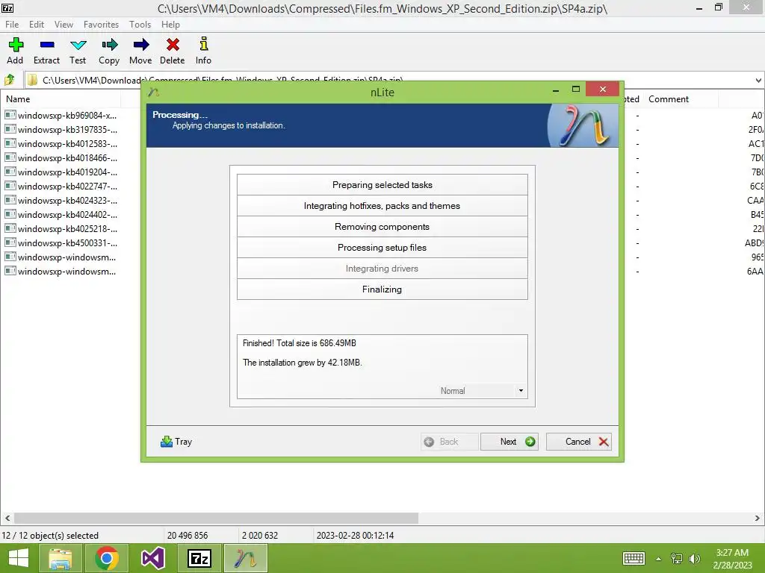
Task: Expand the 7-Zip address bar dropdown
Action: (x=758, y=81)
